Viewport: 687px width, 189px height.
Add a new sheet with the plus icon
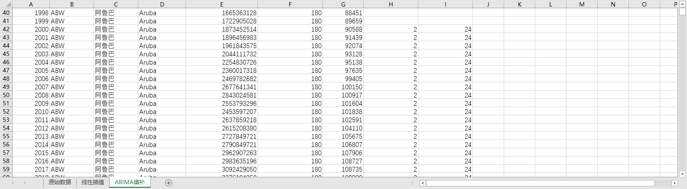(169, 183)
